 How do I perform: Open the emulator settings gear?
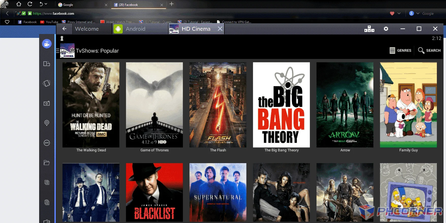point(386,29)
